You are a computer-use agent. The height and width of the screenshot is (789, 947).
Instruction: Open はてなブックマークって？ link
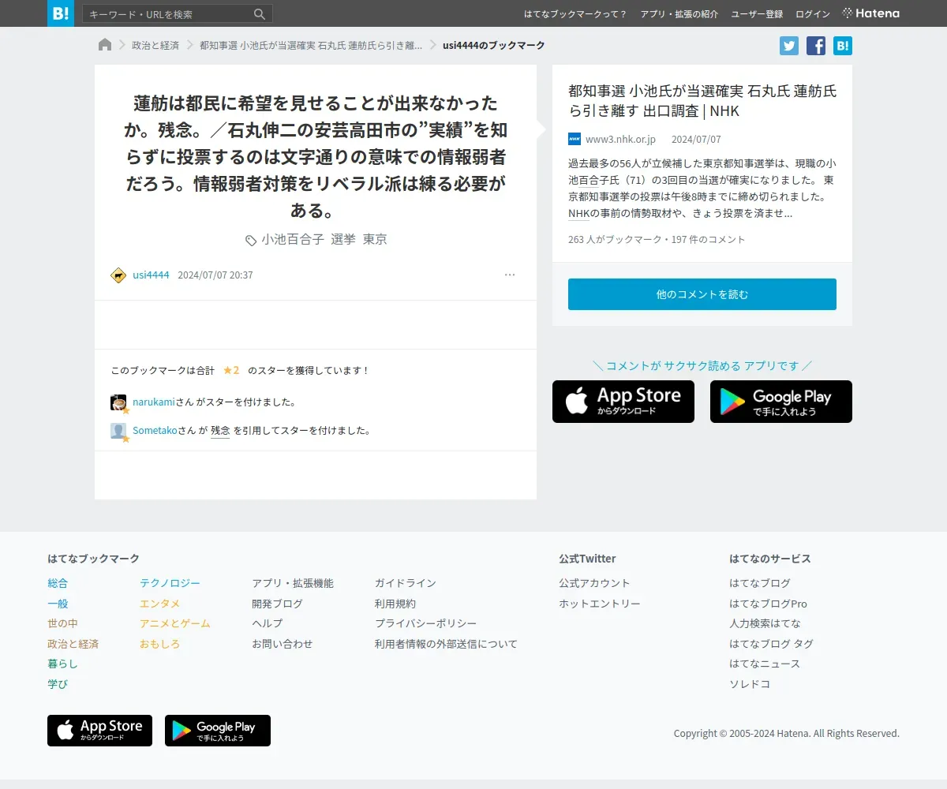coord(575,14)
